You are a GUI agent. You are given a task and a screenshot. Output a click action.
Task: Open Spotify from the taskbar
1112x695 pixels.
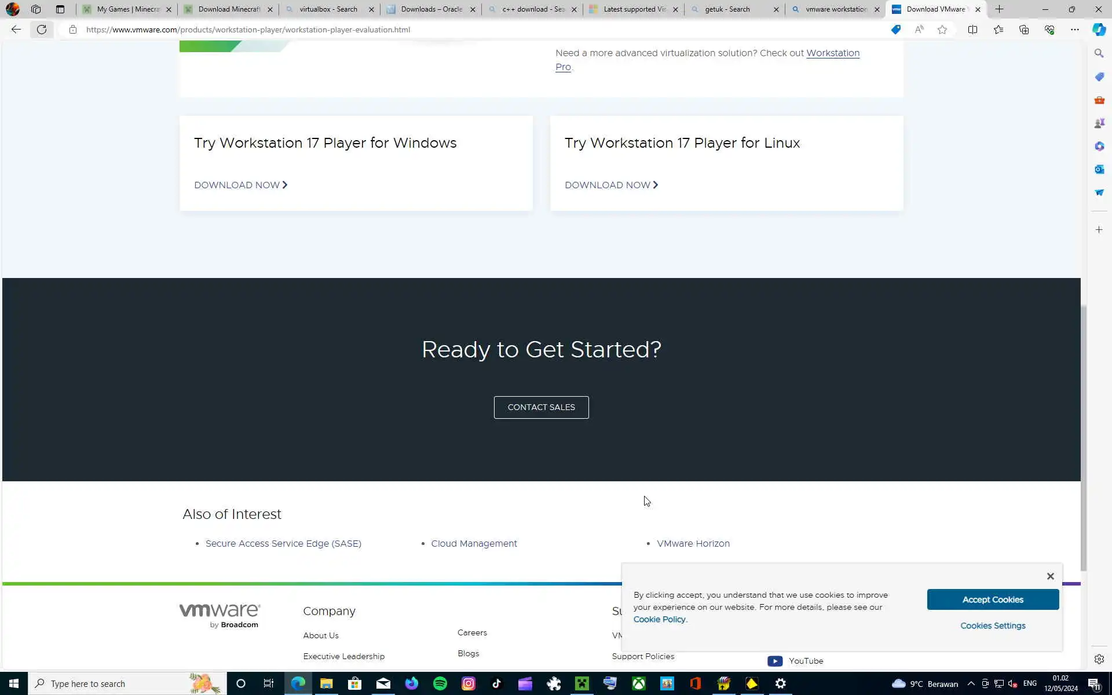point(440,683)
